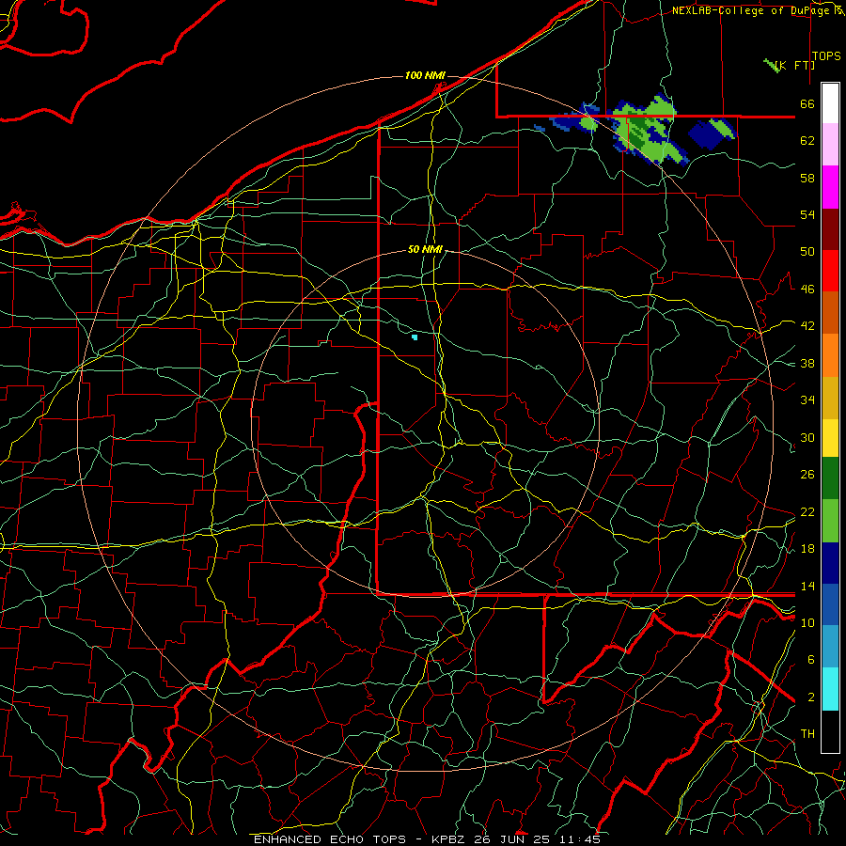Pick the bright yellow legend swatch
Viewport: 846px width, 846px height.
[x=830, y=438]
